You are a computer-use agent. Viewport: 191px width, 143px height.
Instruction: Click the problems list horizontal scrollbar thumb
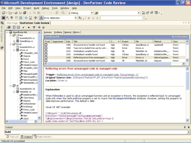[x=109, y=64]
